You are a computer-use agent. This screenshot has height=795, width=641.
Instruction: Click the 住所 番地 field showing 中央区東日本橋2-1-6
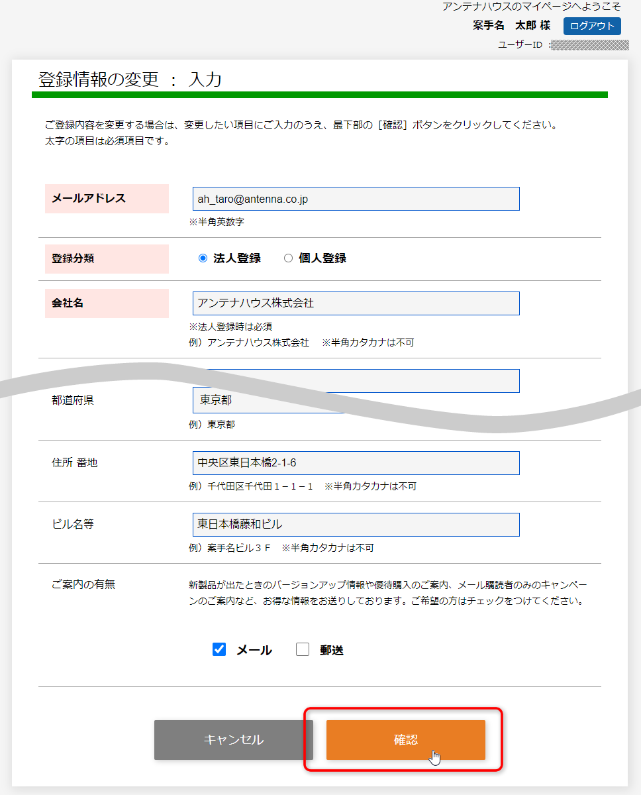pos(356,463)
